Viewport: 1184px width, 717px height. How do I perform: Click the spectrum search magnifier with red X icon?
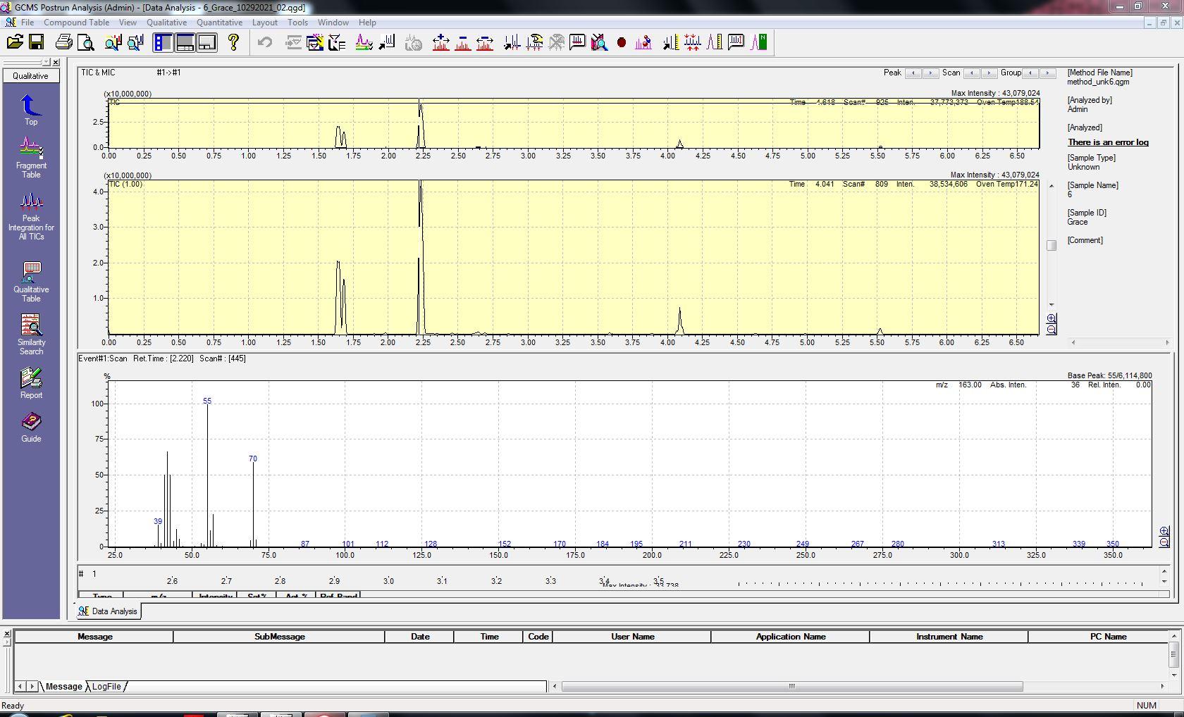599,42
